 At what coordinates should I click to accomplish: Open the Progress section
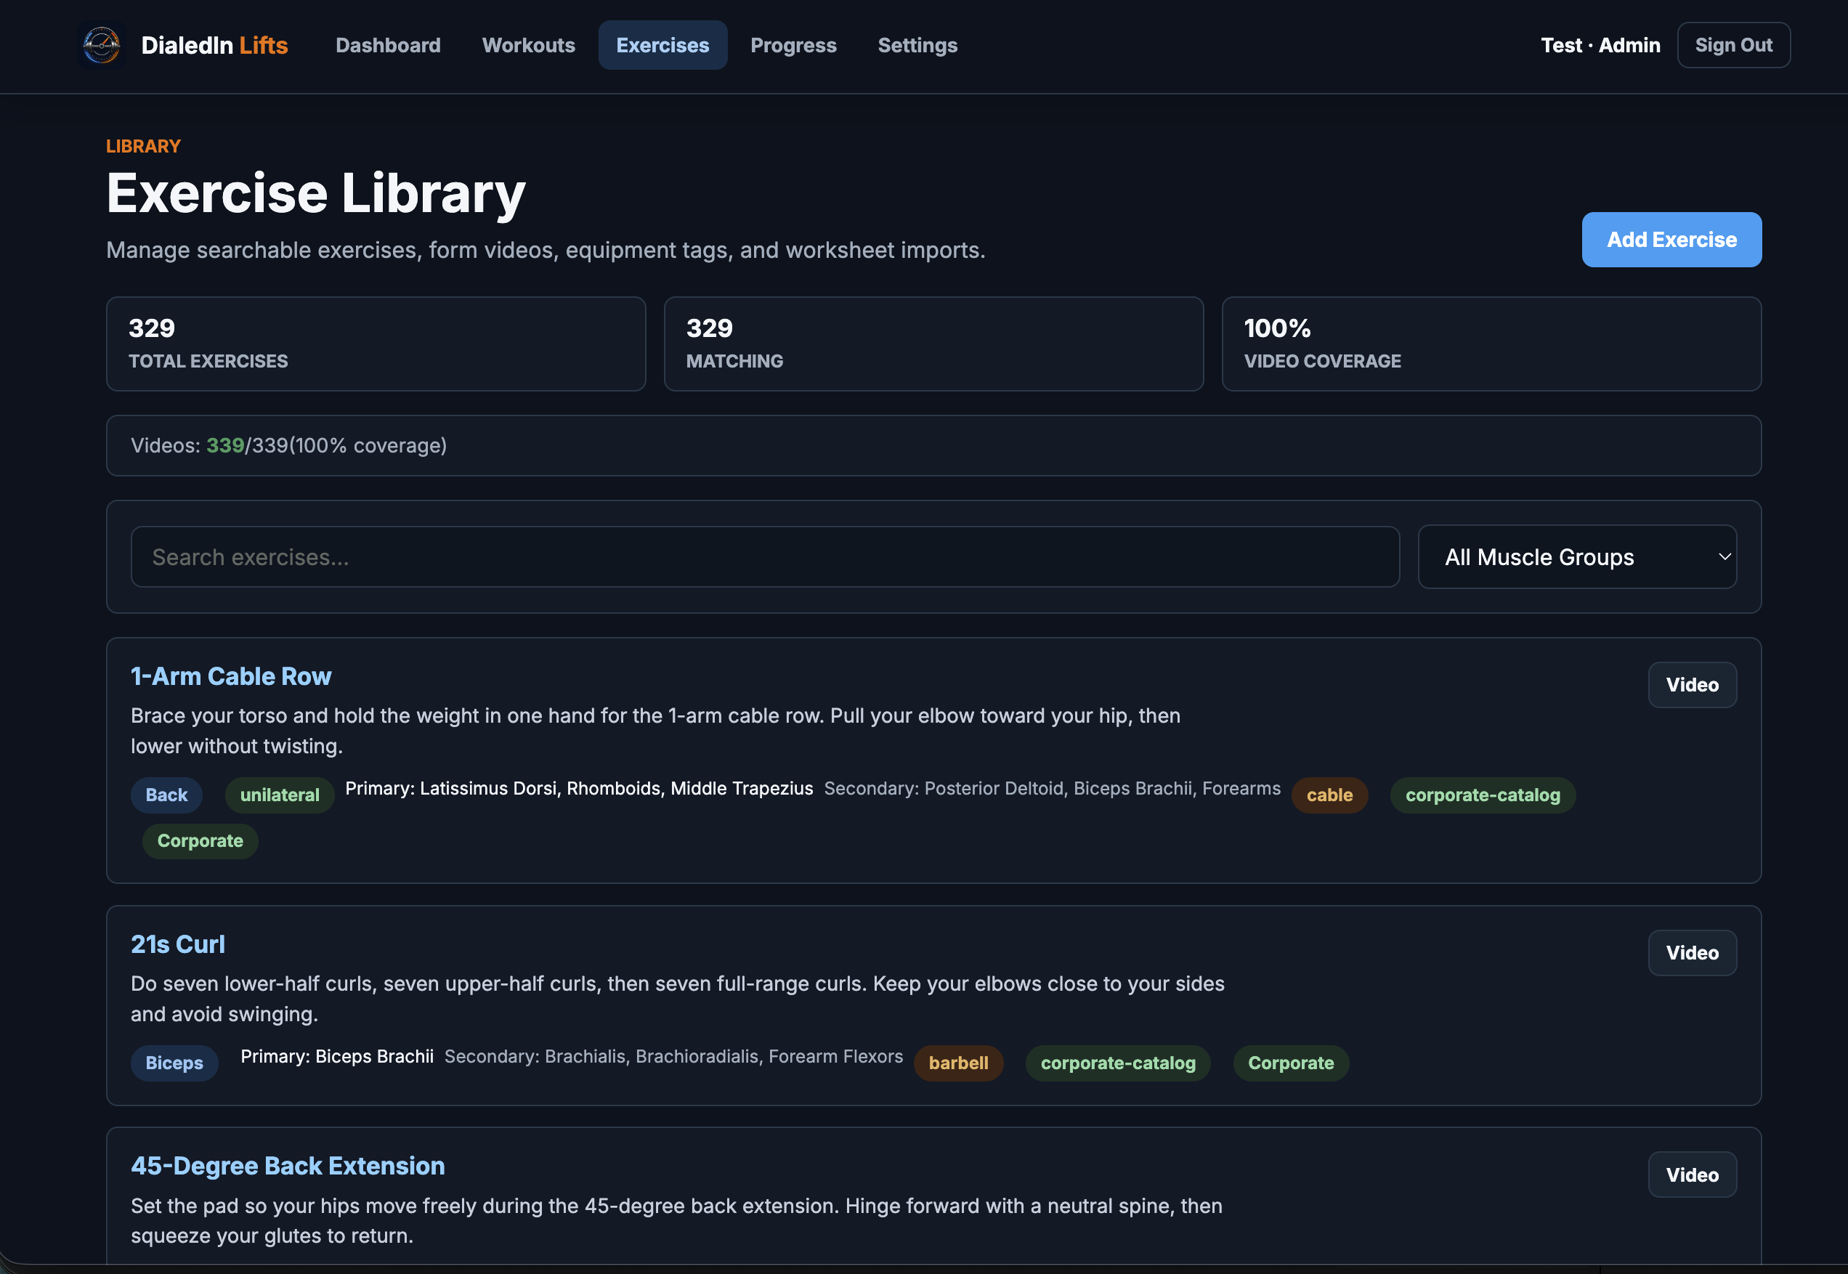(x=793, y=46)
